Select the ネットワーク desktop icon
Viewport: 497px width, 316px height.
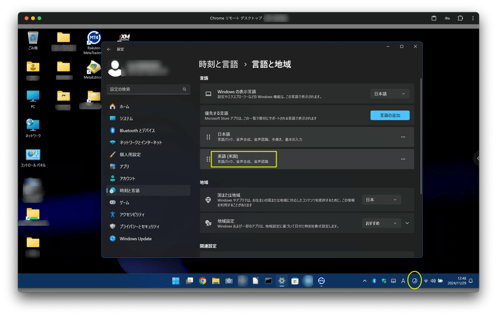click(33, 128)
